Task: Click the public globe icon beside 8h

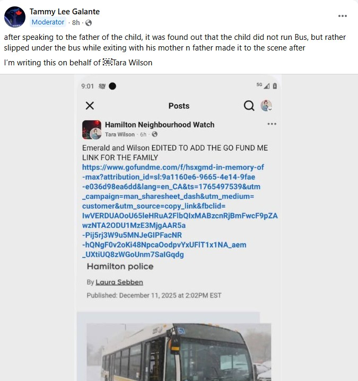Action: click(89, 22)
